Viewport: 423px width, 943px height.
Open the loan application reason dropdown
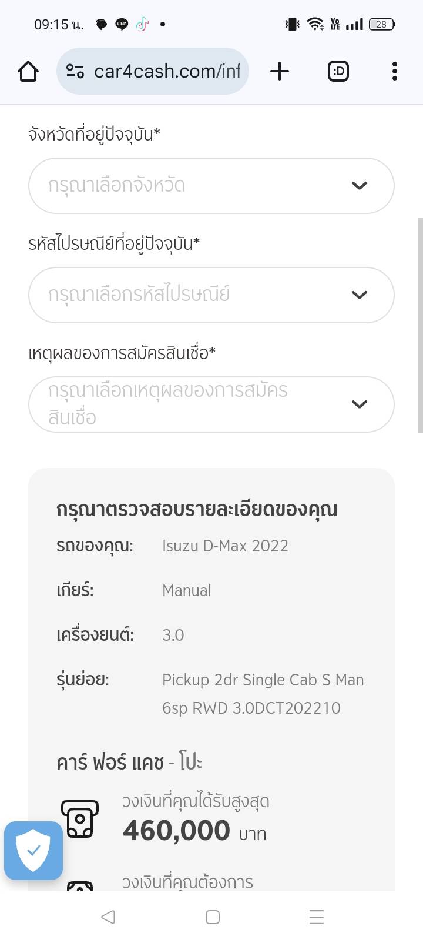click(x=194, y=404)
